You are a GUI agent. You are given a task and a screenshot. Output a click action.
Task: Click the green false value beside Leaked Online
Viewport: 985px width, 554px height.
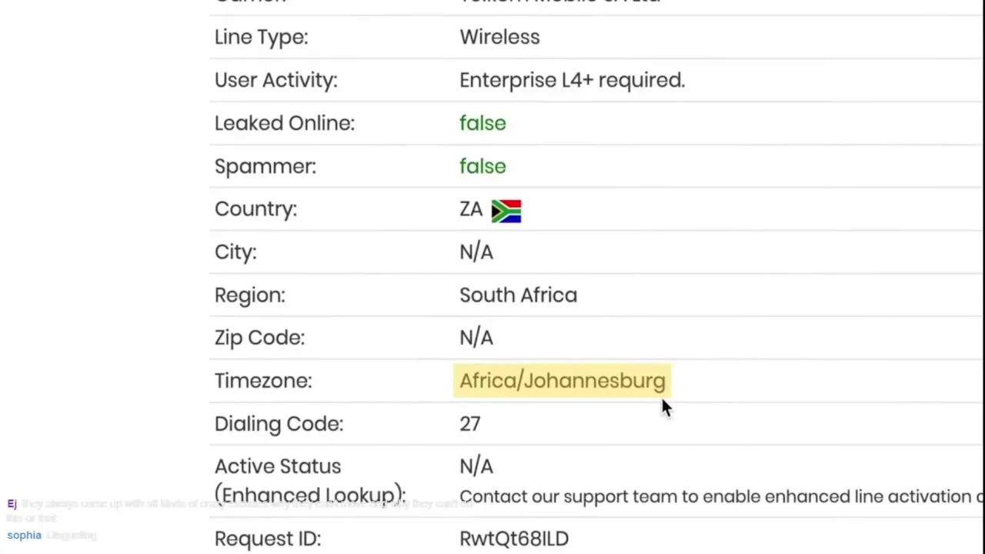(482, 123)
